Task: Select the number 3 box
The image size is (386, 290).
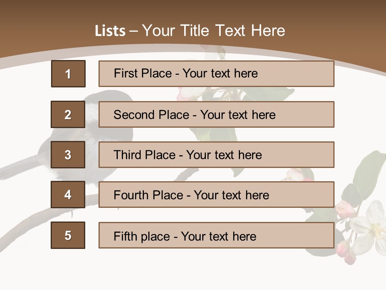Action: point(68,155)
